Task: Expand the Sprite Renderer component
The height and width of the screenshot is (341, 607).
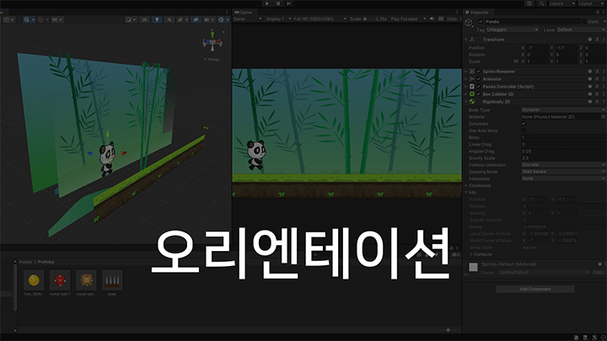Action: coord(466,72)
